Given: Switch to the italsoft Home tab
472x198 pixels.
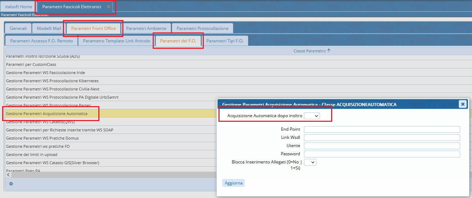Looking at the screenshot, I should (18, 7).
